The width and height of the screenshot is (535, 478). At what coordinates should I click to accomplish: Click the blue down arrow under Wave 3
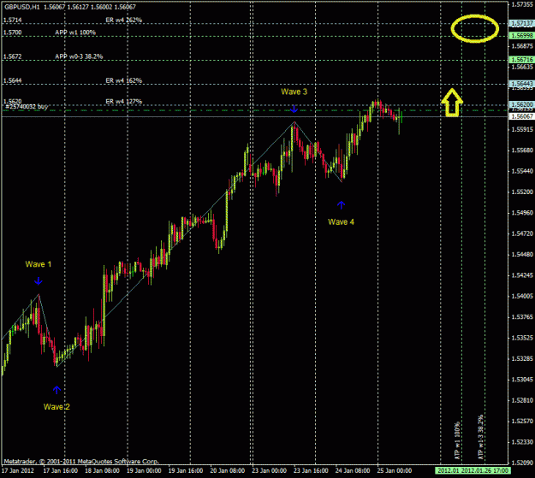[294, 109]
